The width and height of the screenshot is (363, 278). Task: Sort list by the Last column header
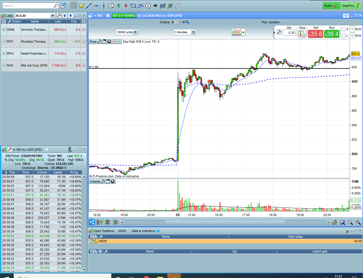[x=58, y=21]
